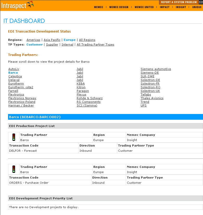Click the traffic light icon in the DELFOR project

pos(14,137)
